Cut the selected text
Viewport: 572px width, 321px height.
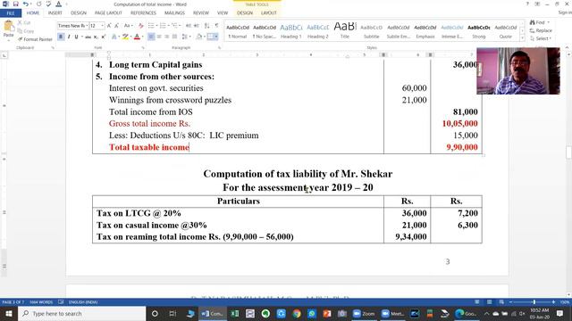coord(24,22)
